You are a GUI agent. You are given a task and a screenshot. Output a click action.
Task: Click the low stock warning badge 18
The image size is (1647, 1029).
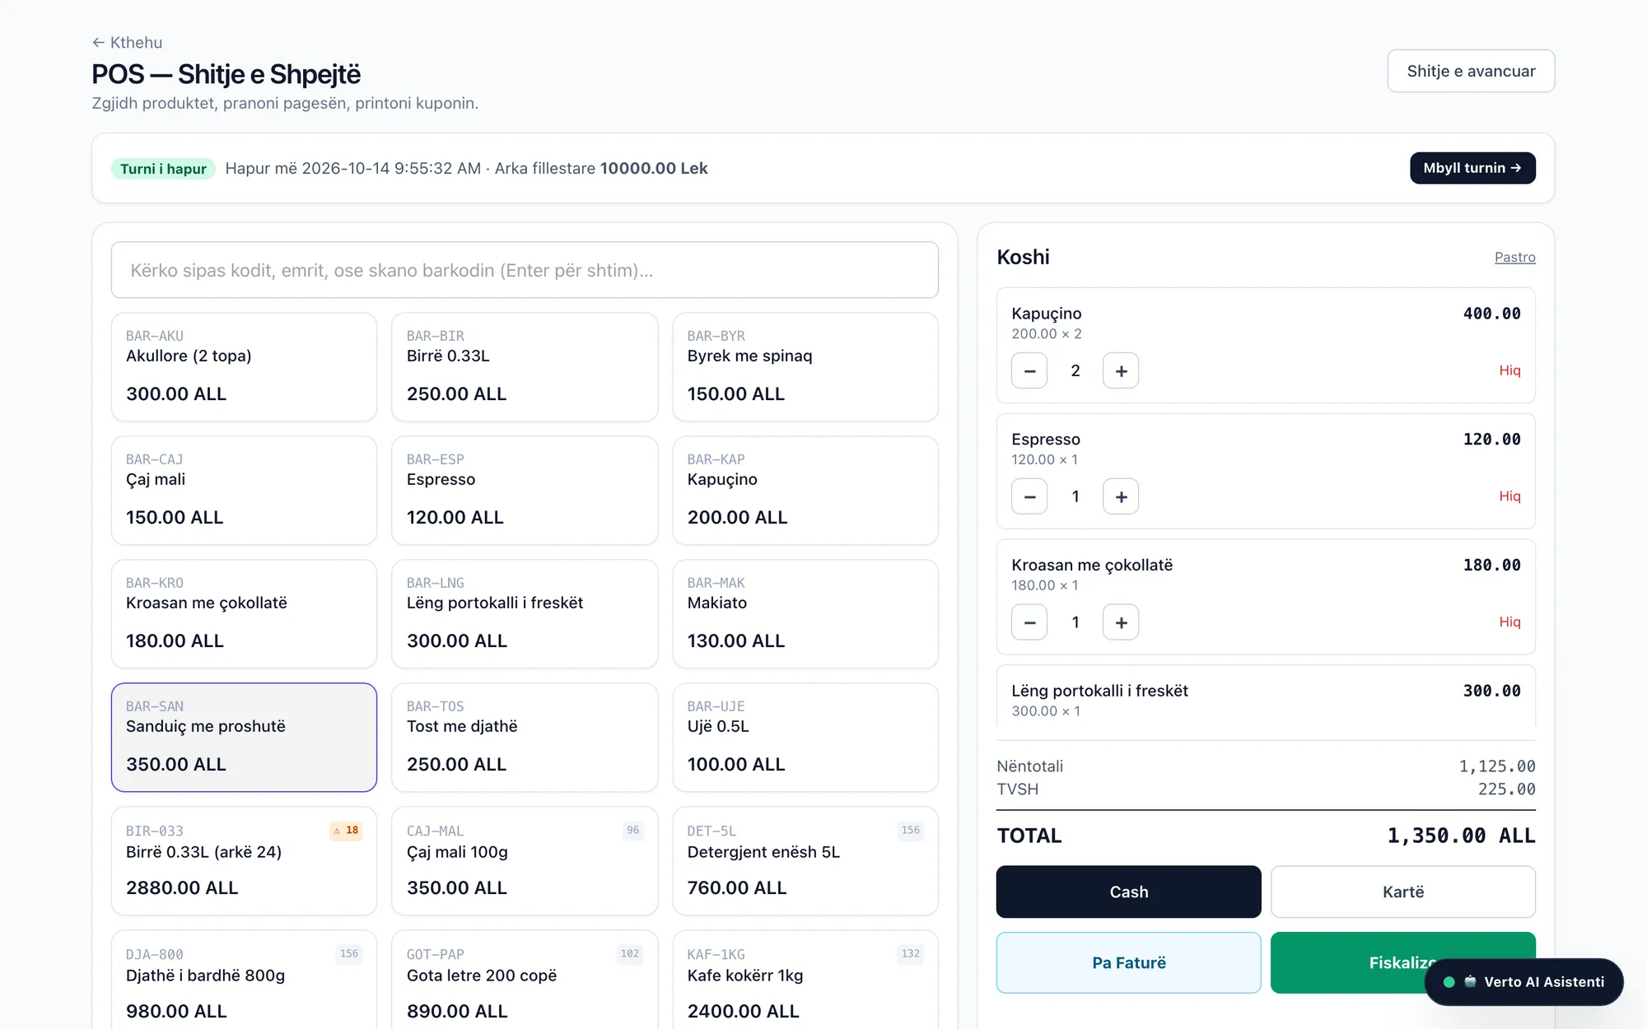click(346, 831)
